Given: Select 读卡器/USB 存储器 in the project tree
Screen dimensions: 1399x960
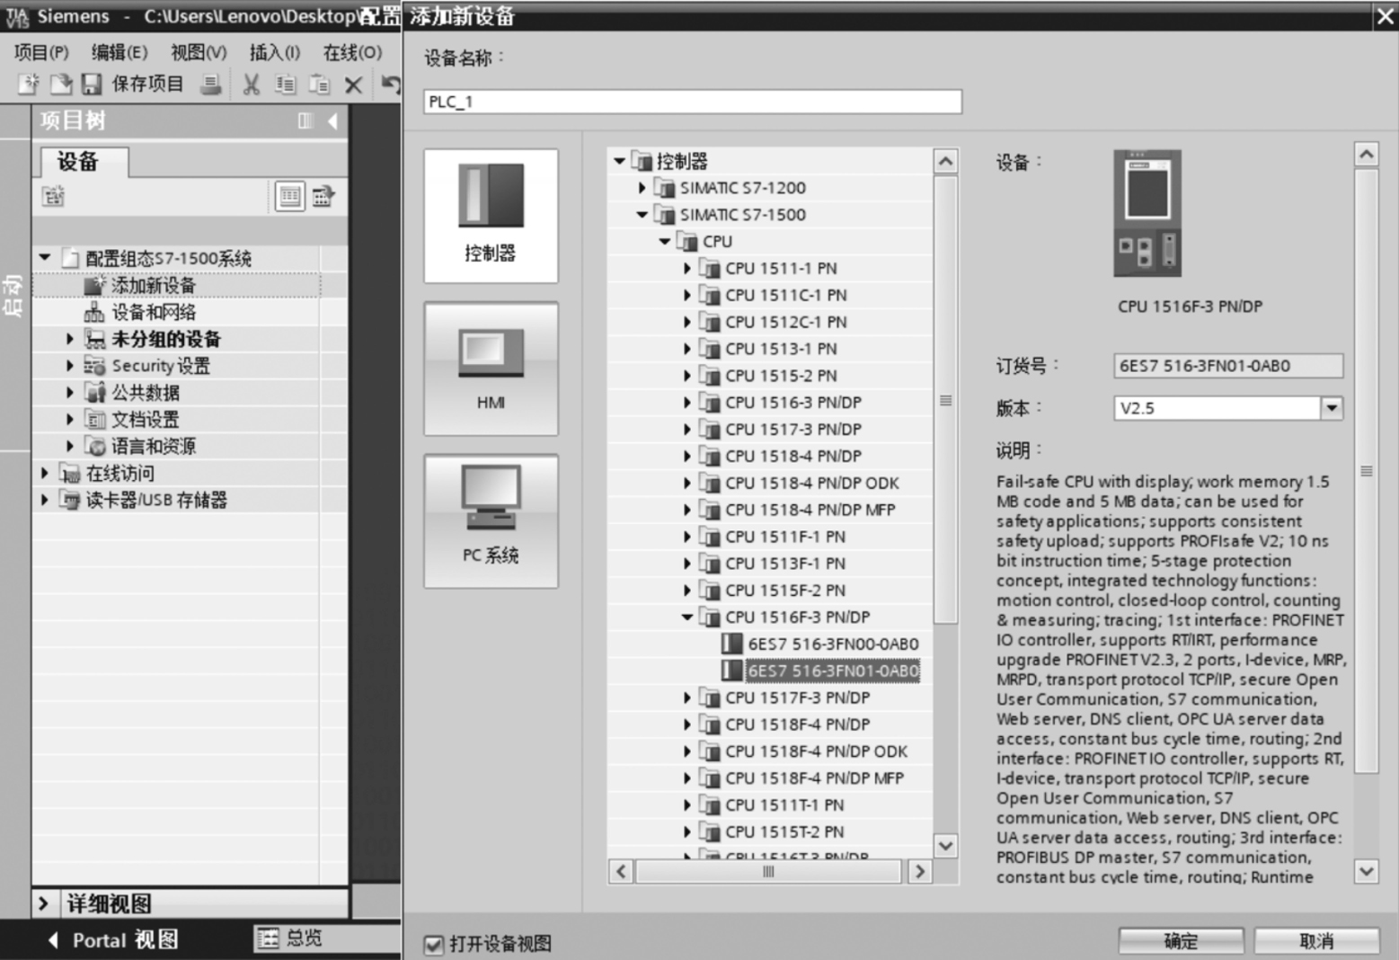Looking at the screenshot, I should coord(156,500).
